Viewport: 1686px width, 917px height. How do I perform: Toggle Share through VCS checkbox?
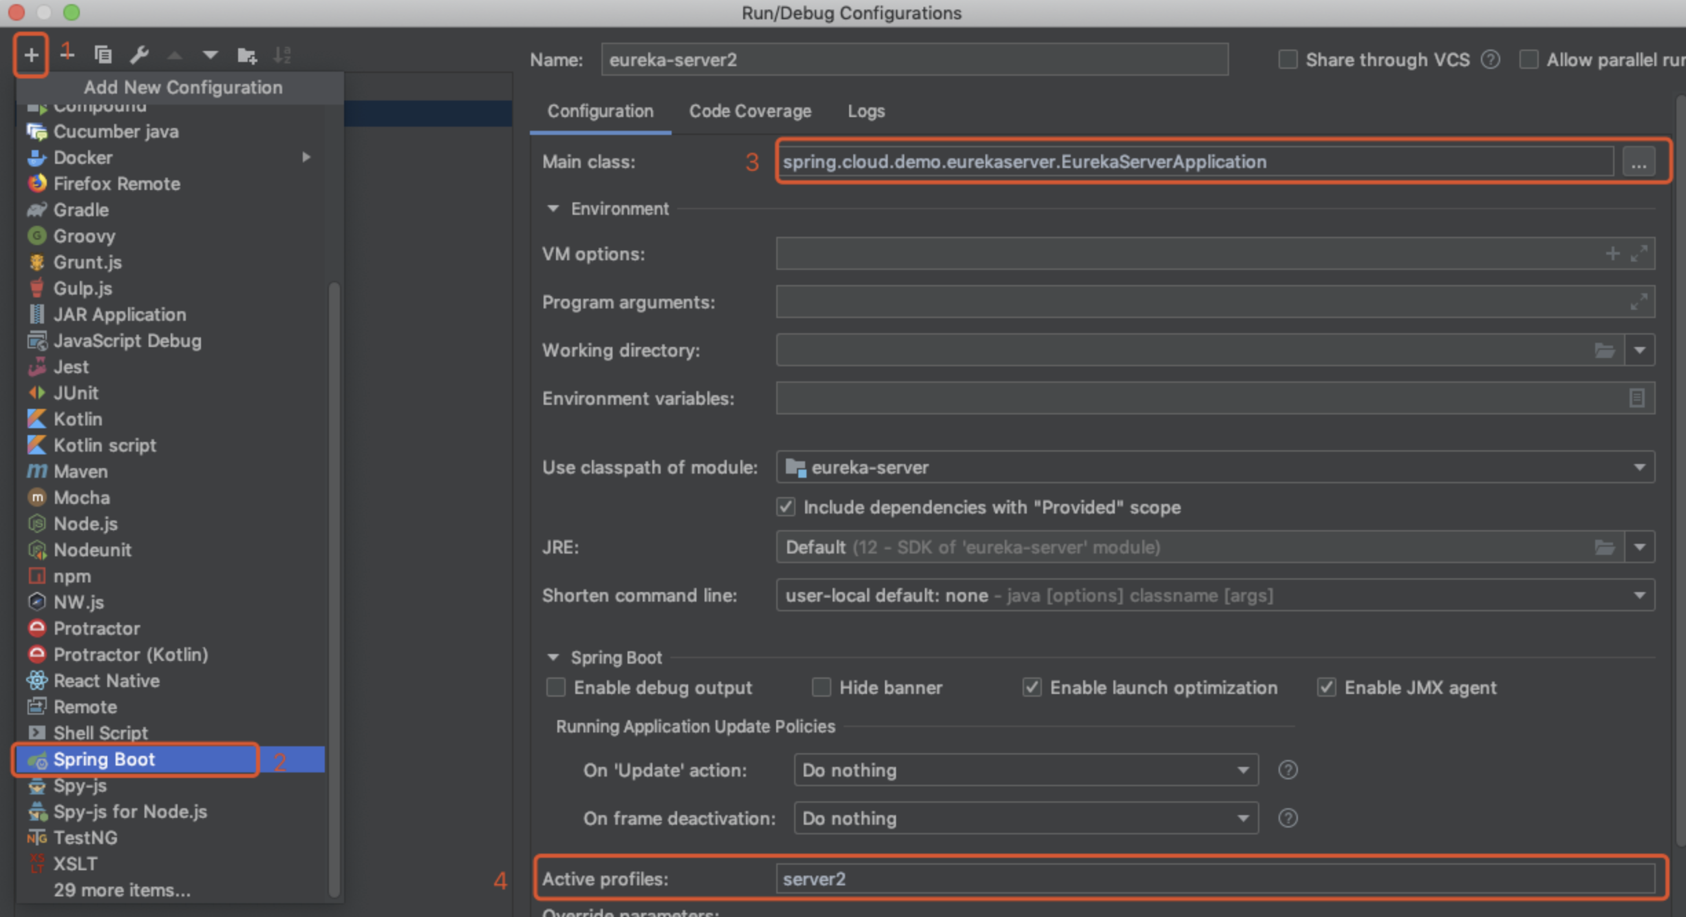point(1288,60)
